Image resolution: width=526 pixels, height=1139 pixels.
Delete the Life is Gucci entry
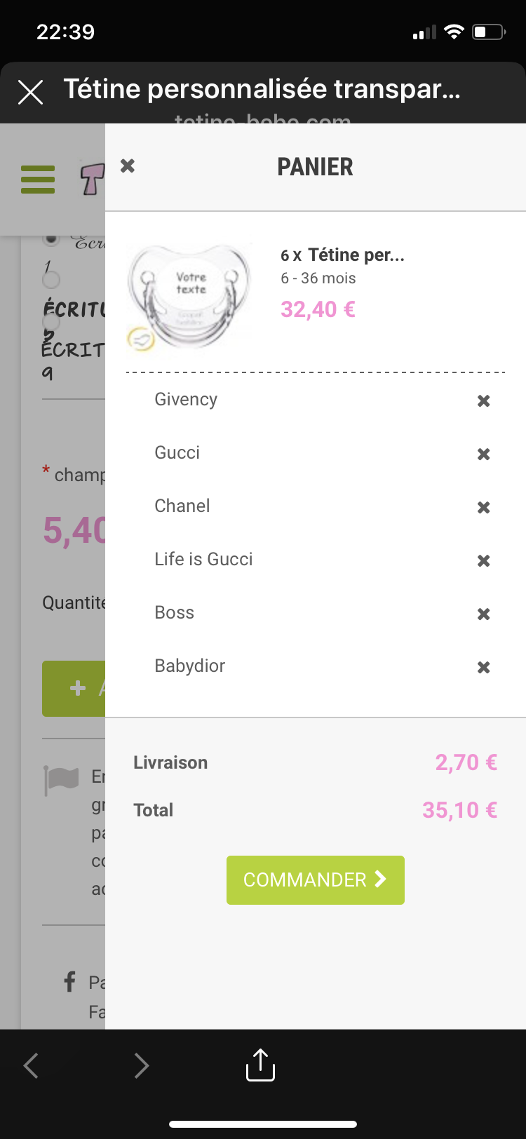click(483, 561)
